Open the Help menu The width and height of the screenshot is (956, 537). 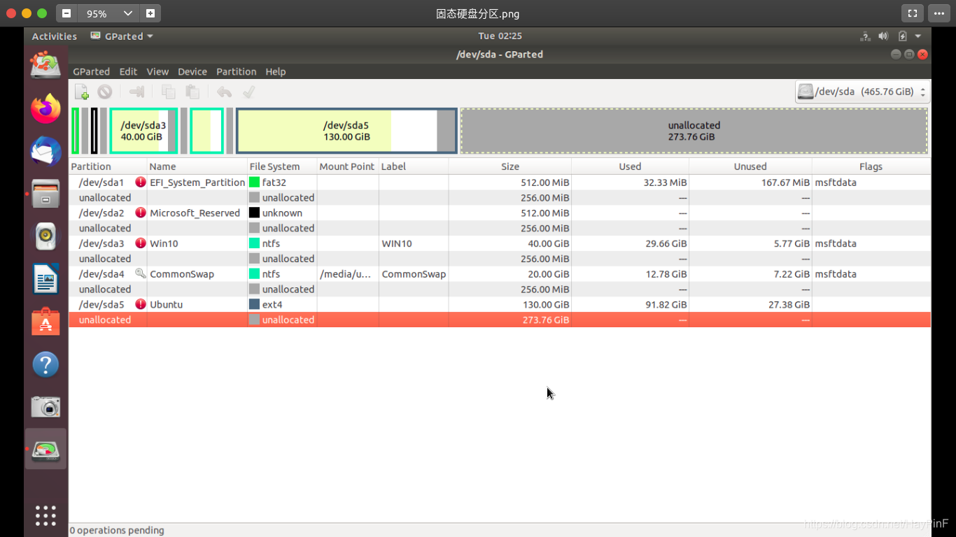276,71
